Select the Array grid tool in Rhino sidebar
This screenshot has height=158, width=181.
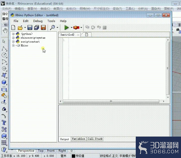tap(4, 143)
